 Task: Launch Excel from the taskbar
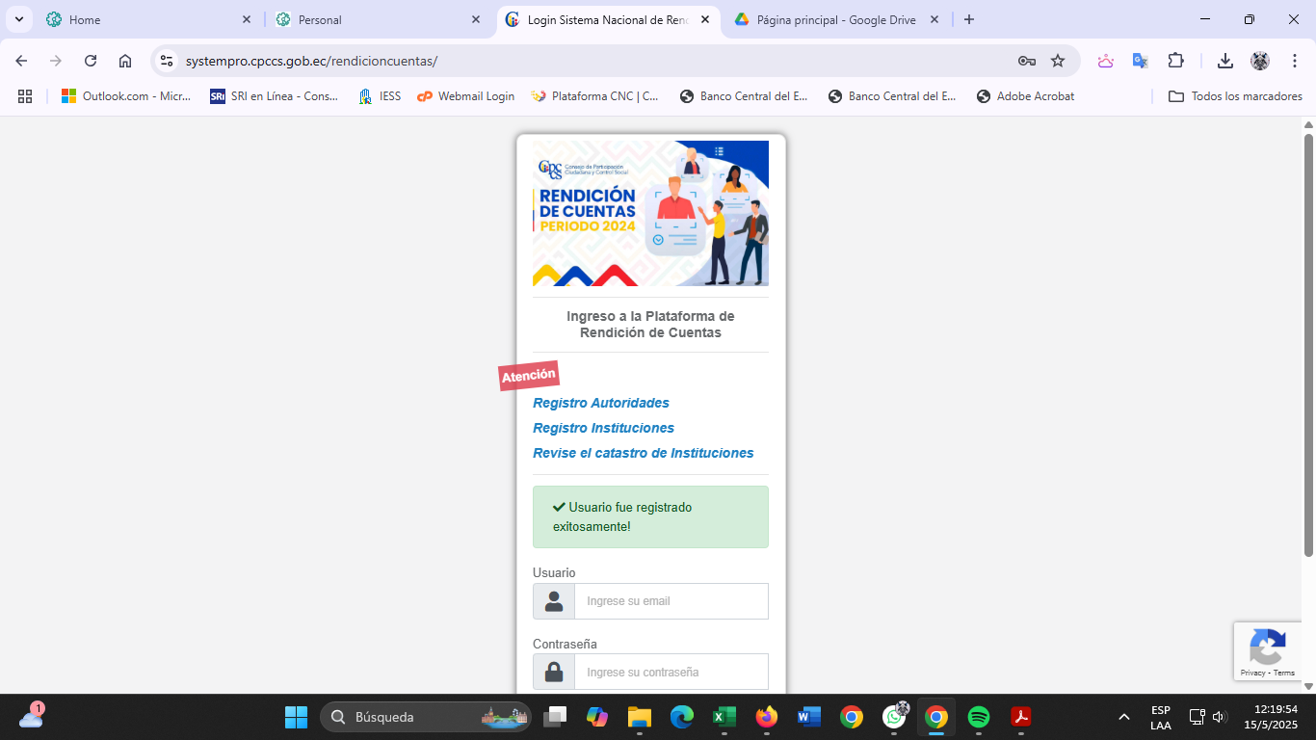click(724, 717)
